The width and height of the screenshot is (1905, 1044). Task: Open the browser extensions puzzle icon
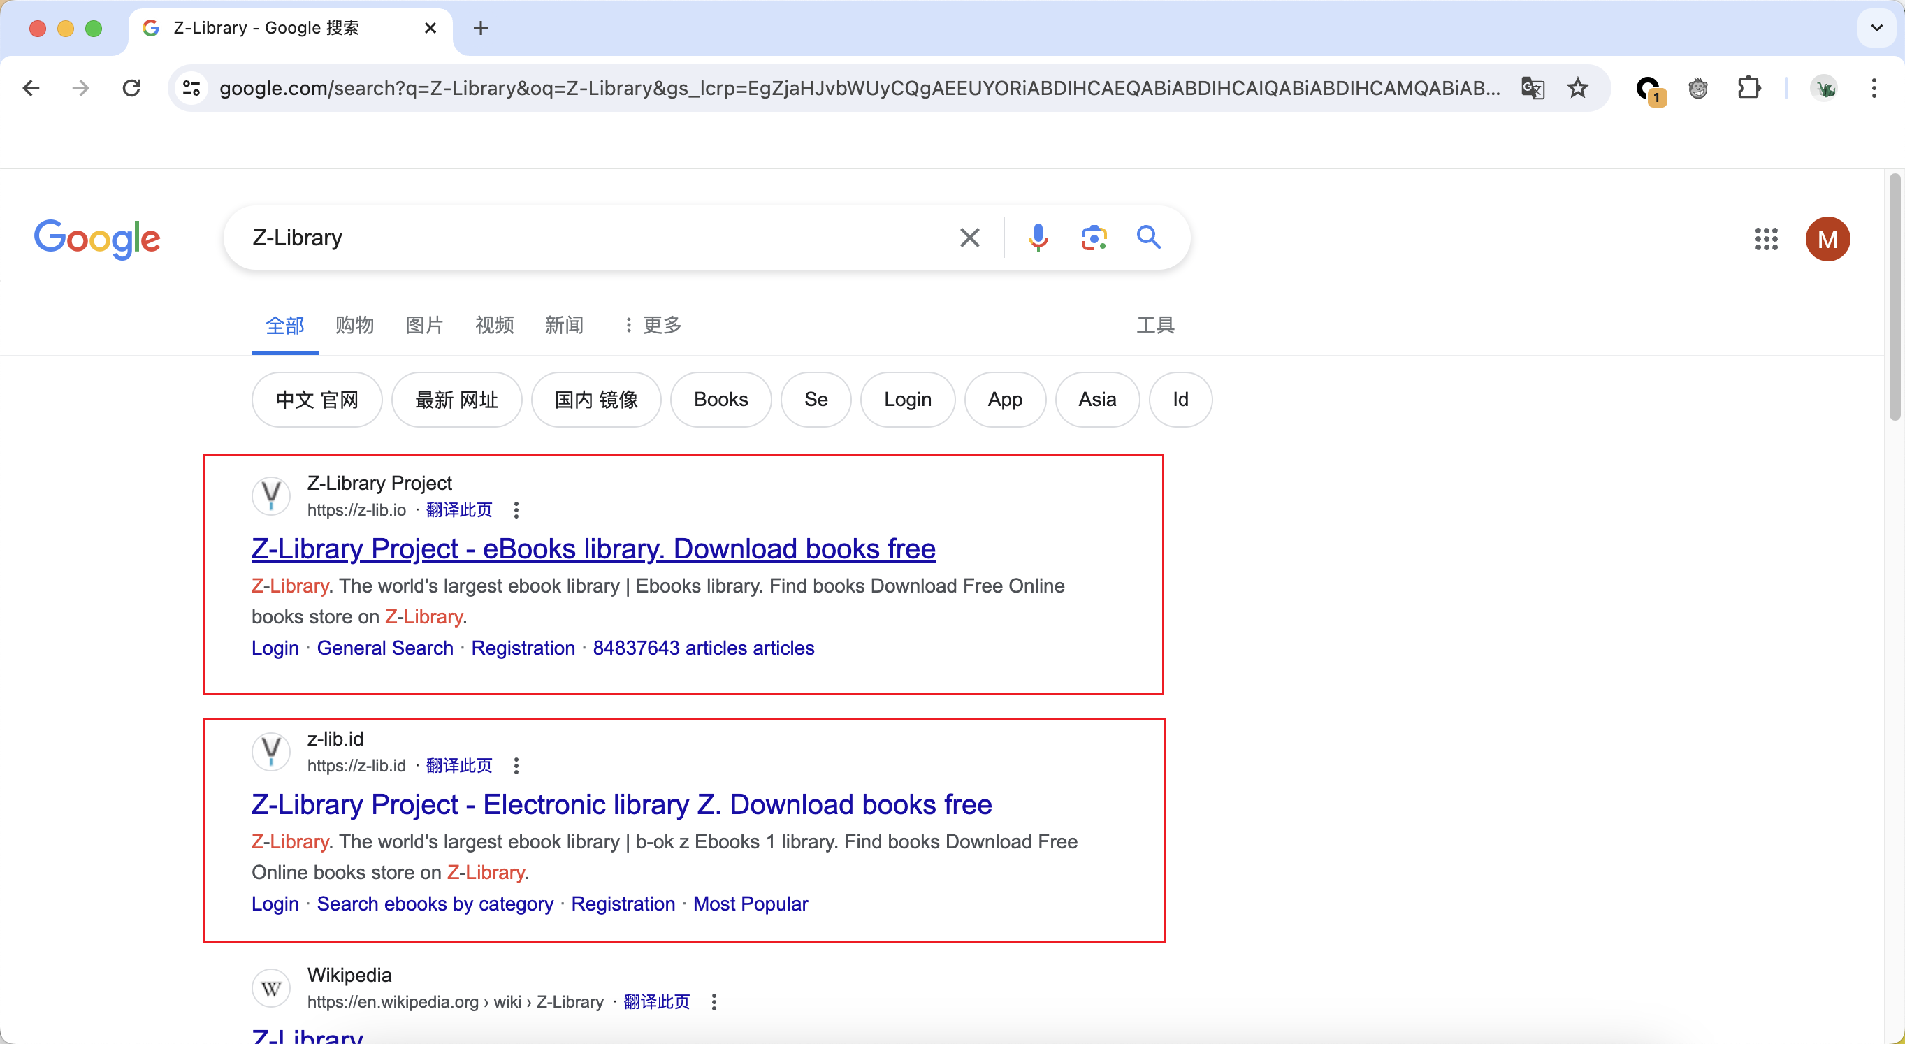(1749, 88)
